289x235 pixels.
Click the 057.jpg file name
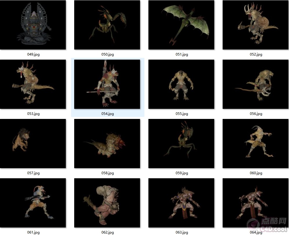[x=33, y=173]
